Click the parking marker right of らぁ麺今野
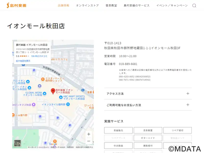Screen dimensions: 204x153 tap(40, 117)
